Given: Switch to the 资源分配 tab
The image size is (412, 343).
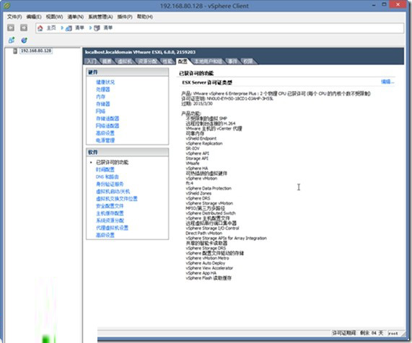Looking at the screenshot, I should point(148,61).
